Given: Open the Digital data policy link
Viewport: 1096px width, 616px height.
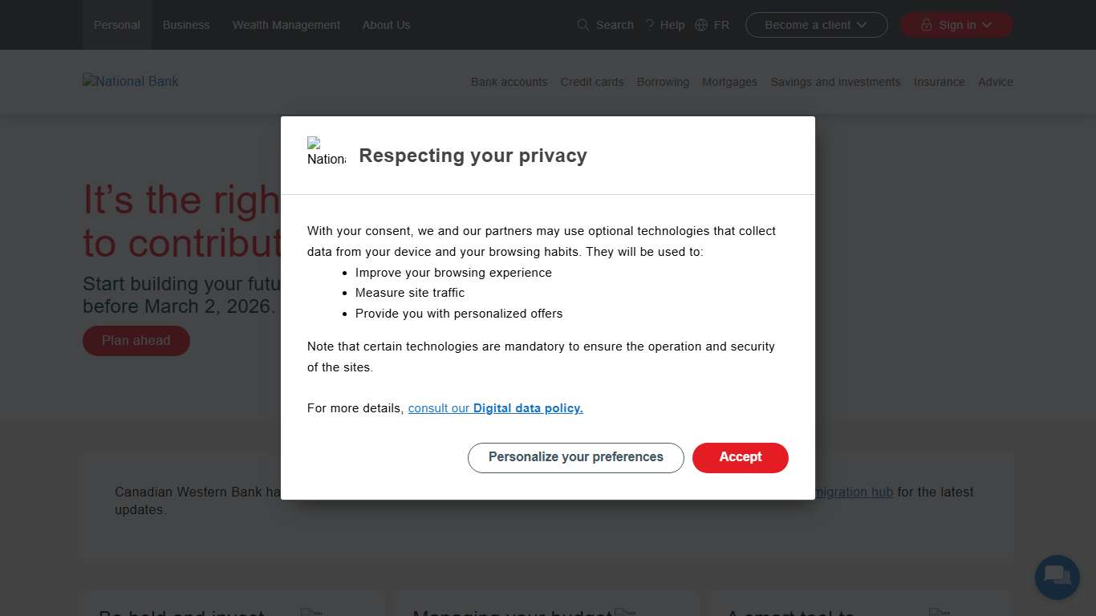Looking at the screenshot, I should [x=527, y=408].
